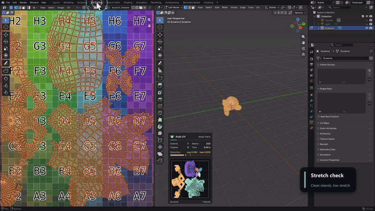Open the Modifiers wrench tab in Properties
This screenshot has height=211, width=375.
pos(311,100)
